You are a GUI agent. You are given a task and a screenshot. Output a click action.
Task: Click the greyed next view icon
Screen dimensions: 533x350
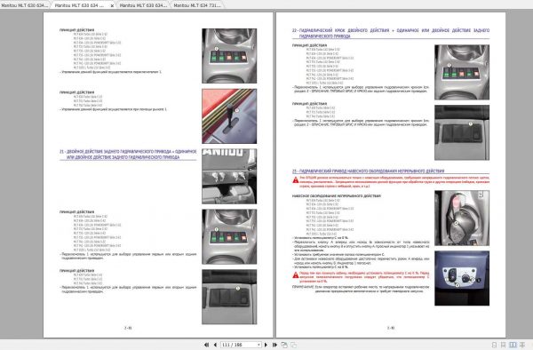point(293,345)
